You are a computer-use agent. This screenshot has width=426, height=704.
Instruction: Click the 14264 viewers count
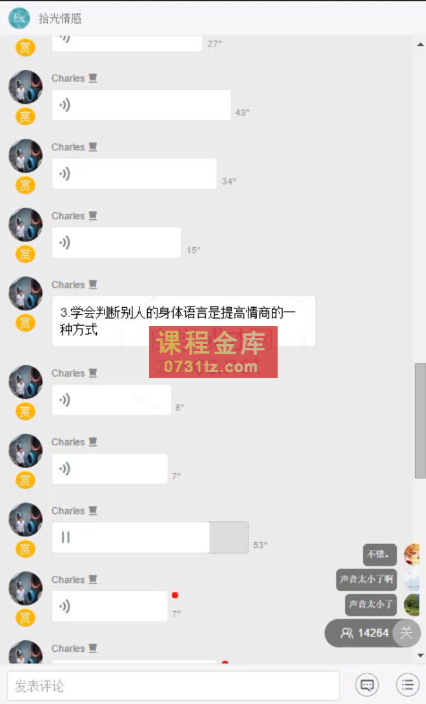364,633
